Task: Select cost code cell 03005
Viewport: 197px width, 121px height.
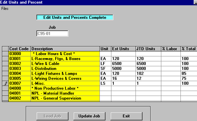Action: [20, 78]
